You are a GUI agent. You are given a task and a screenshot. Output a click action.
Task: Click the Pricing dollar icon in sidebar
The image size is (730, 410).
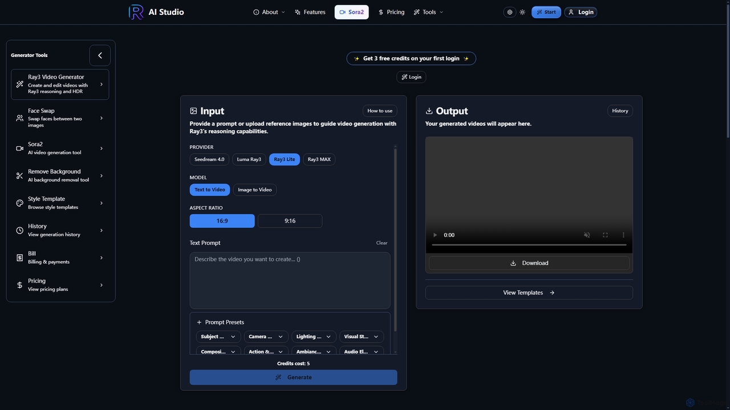click(x=20, y=285)
